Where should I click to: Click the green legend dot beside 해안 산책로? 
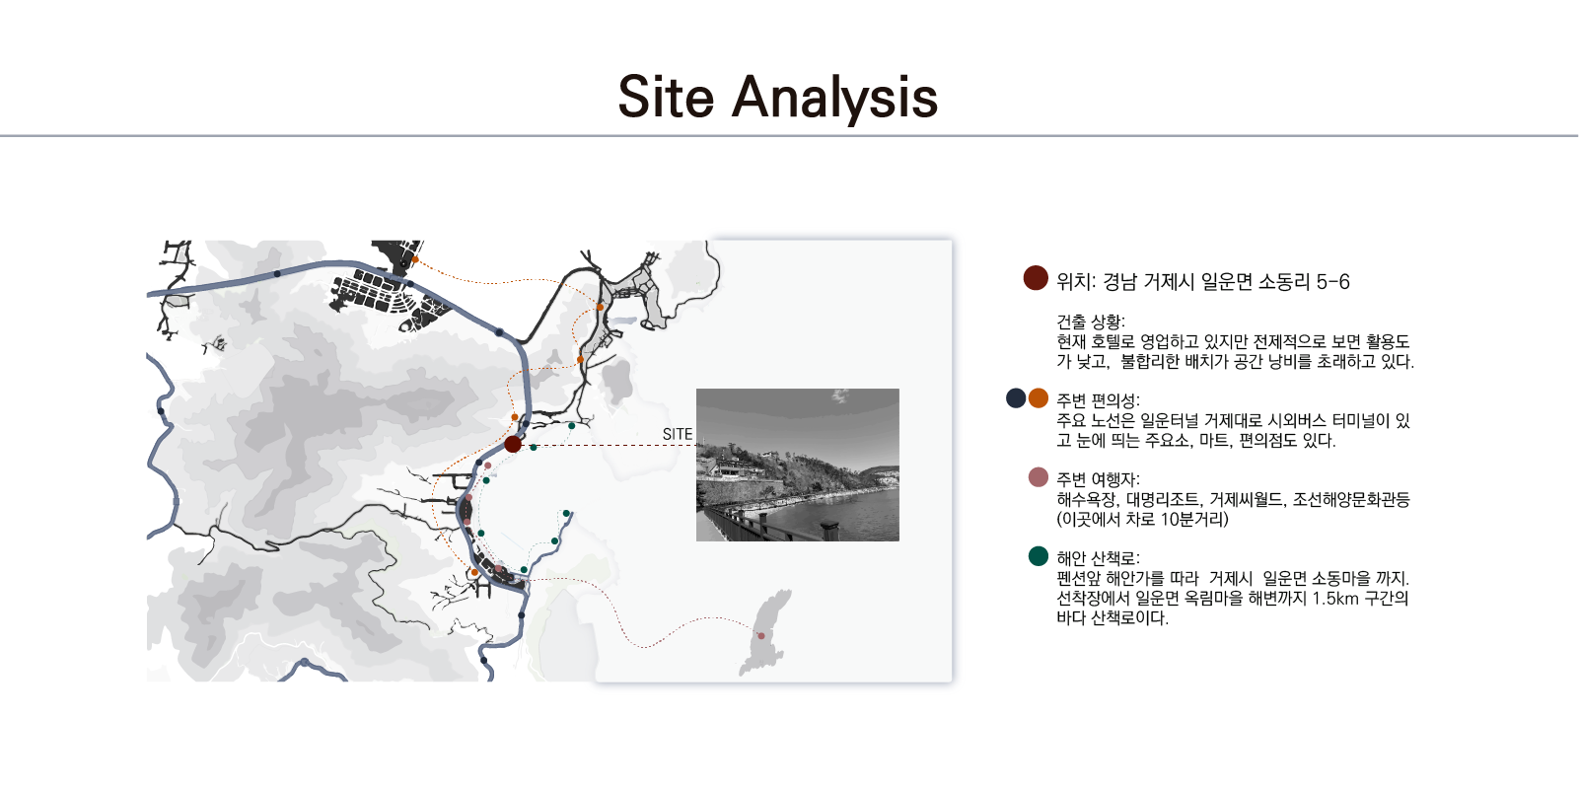[x=1039, y=556]
